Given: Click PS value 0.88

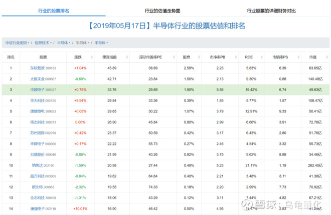Looking at the screenshot, I should pyautogui.click(x=282, y=79).
